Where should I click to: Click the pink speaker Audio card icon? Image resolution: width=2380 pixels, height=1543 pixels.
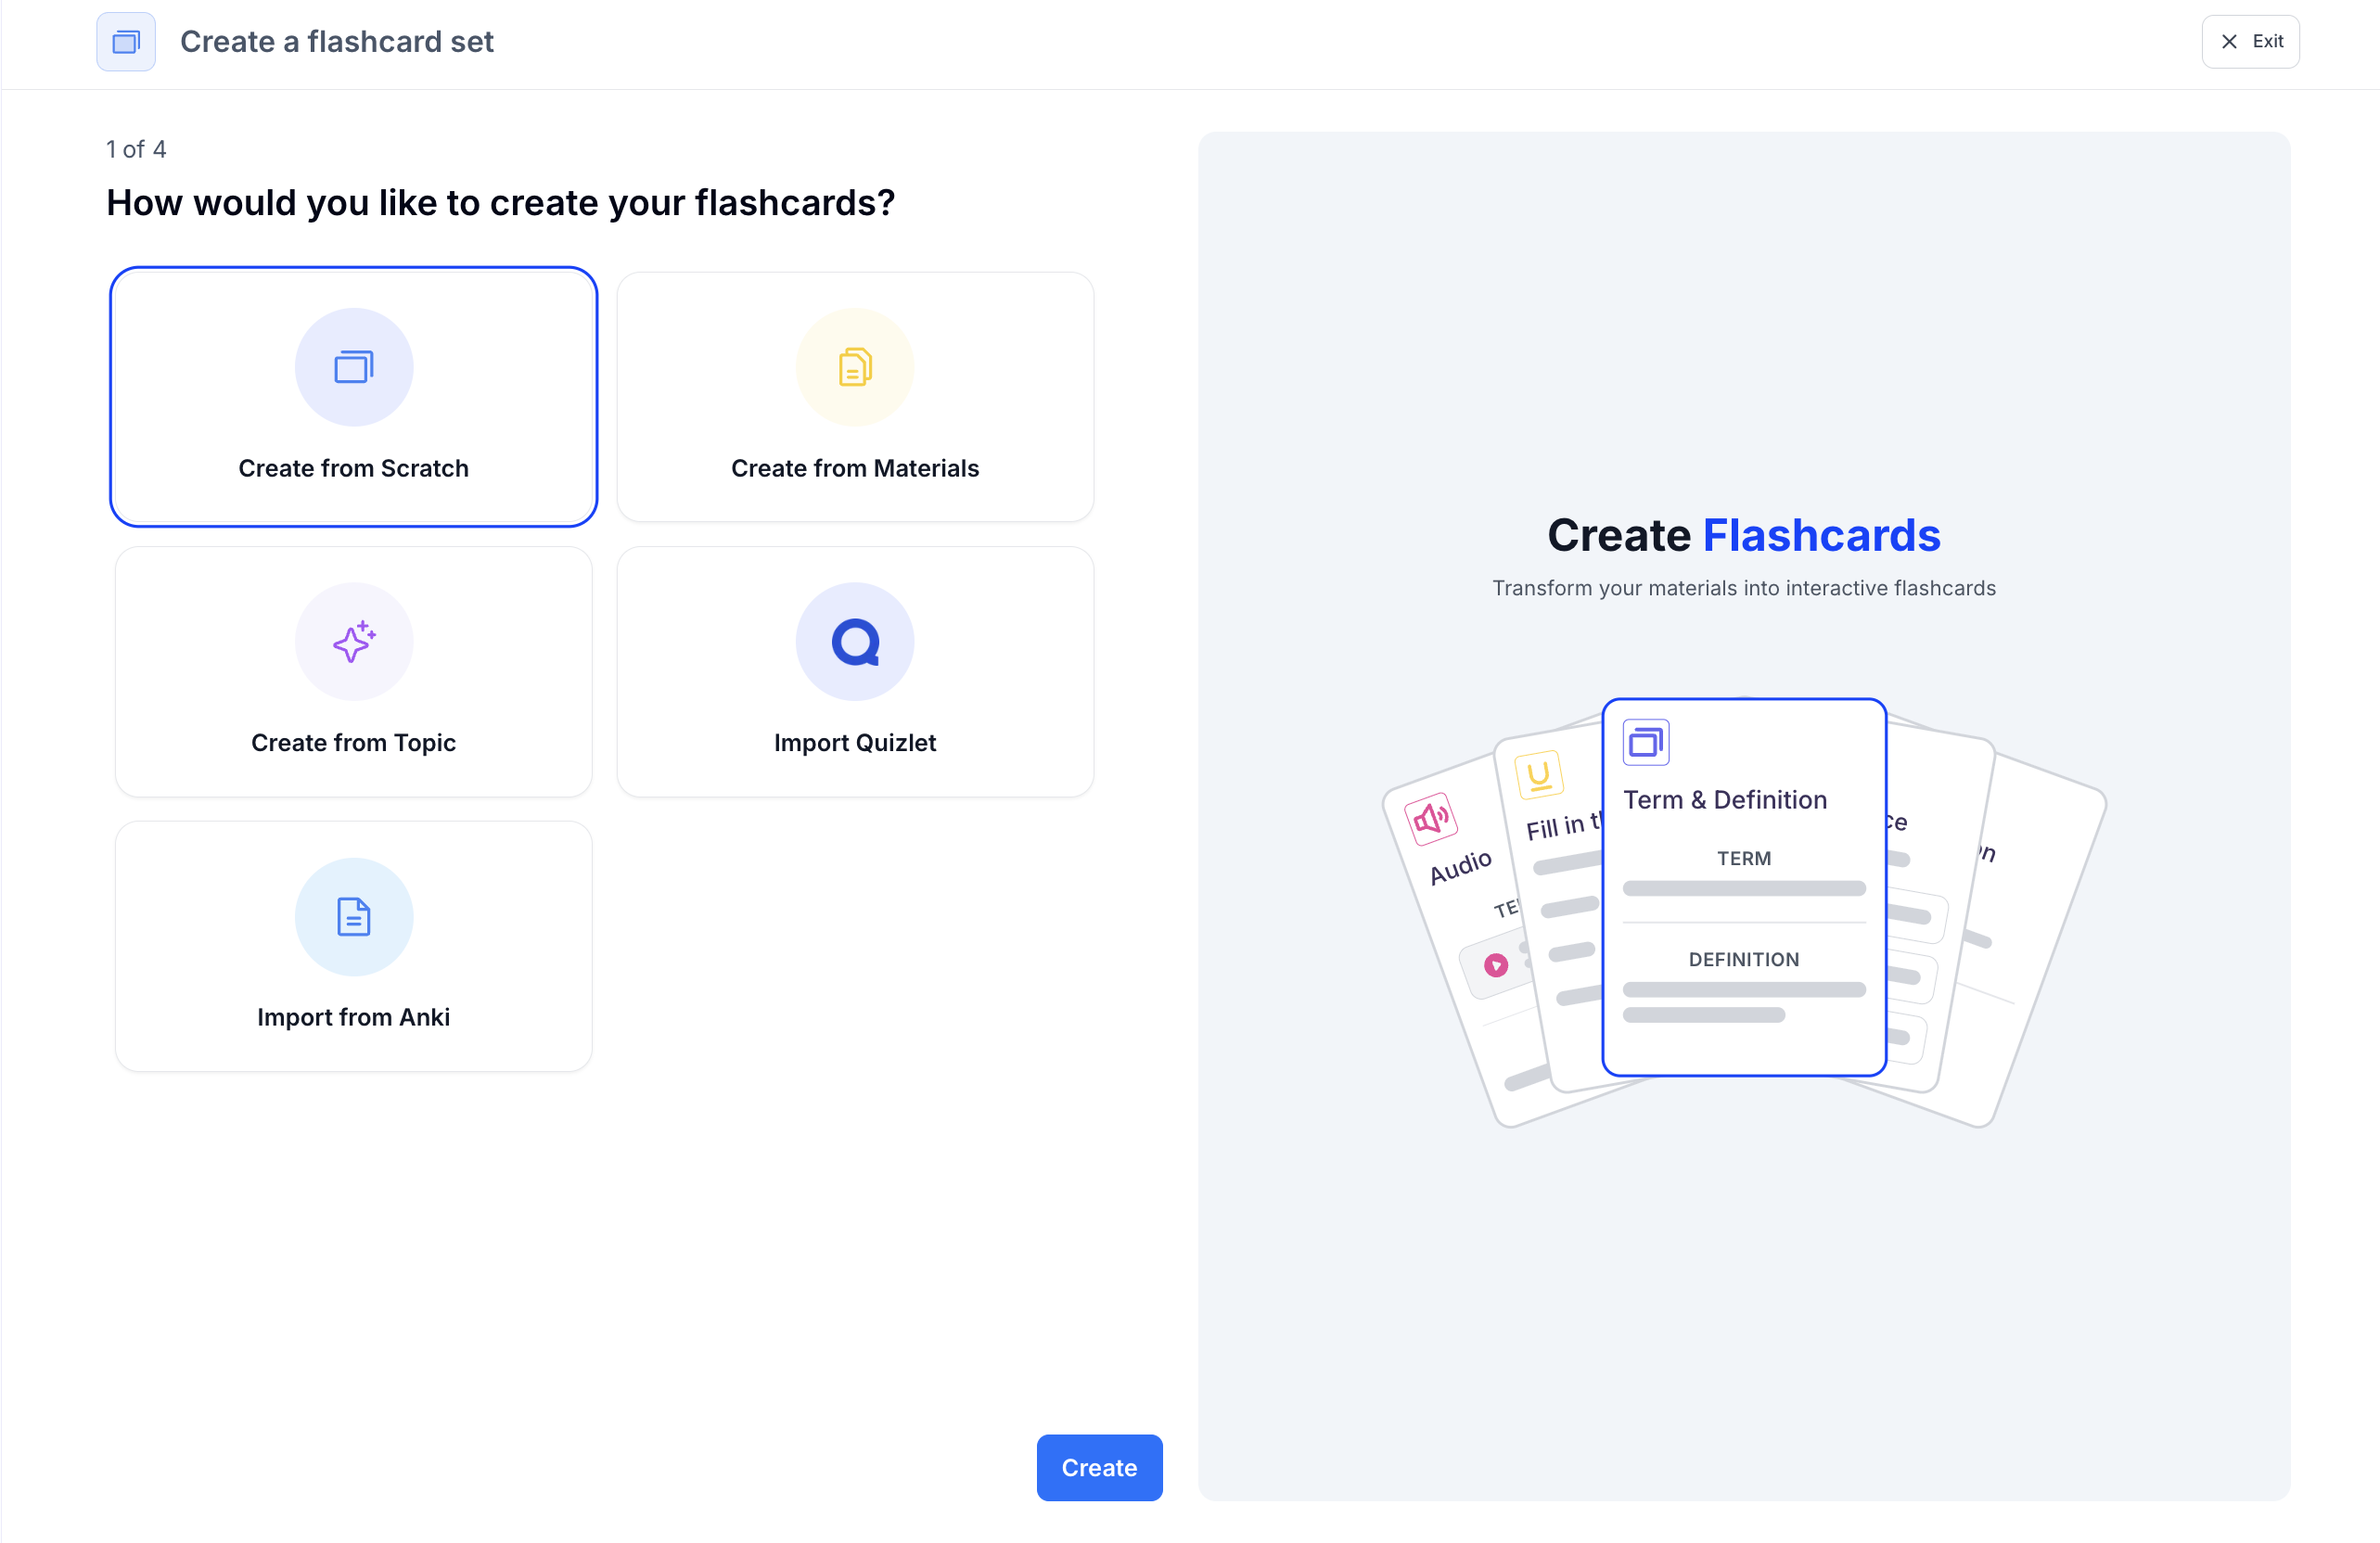point(1430,819)
